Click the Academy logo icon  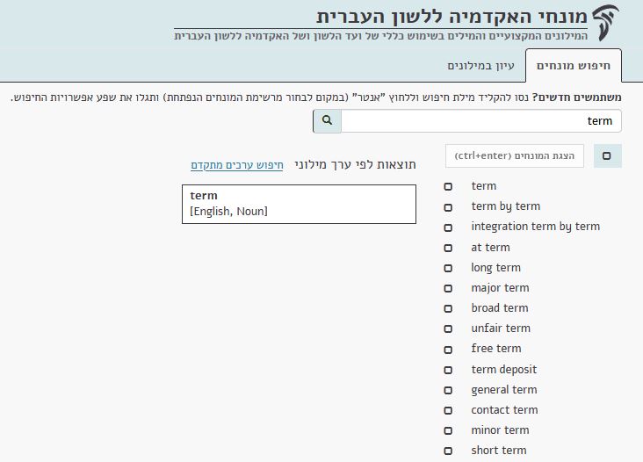605,23
